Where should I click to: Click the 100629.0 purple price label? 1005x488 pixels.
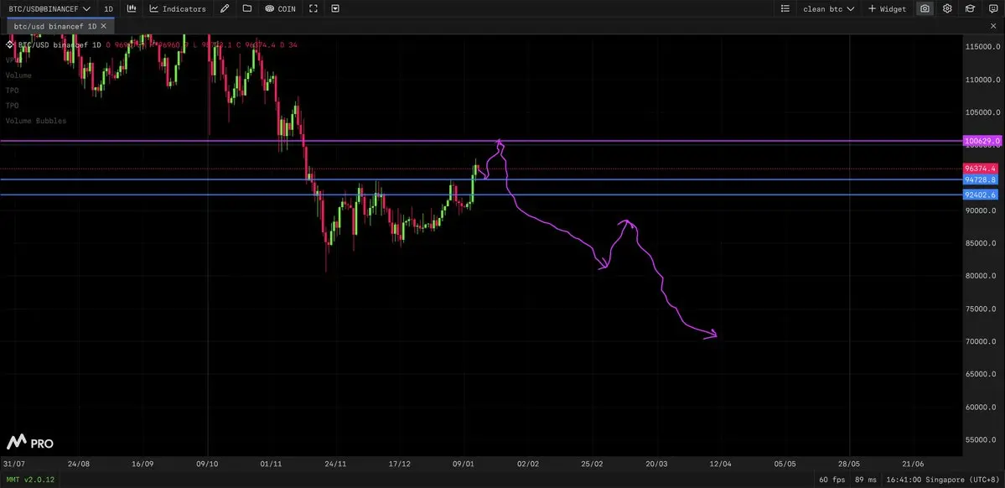(981, 140)
